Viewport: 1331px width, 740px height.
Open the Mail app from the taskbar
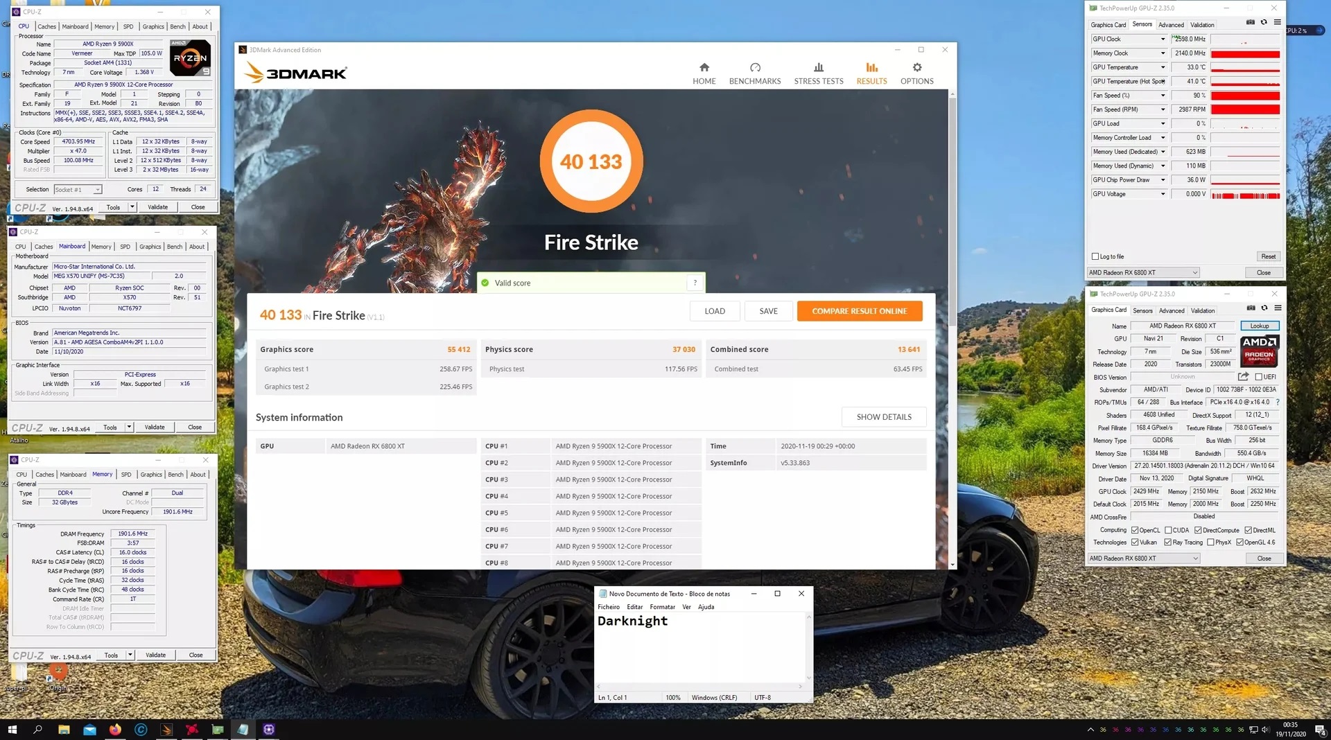(x=89, y=729)
